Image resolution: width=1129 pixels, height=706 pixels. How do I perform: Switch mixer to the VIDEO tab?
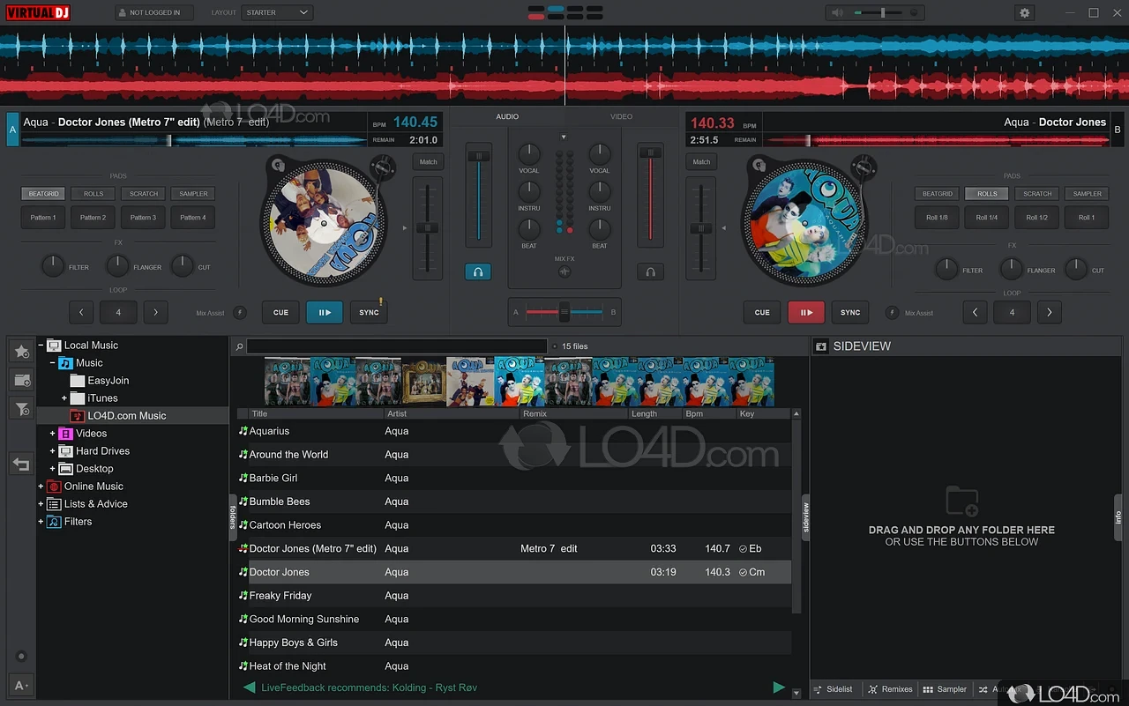[x=621, y=116]
